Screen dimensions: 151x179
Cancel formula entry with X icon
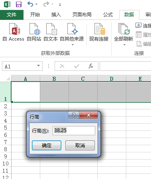pyautogui.click(x=62, y=66)
